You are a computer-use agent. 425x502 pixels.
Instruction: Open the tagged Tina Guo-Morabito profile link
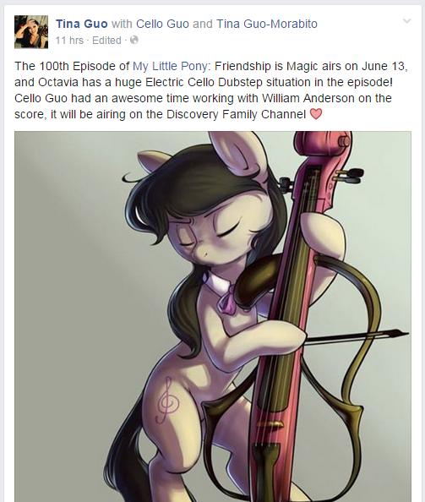tap(267, 24)
